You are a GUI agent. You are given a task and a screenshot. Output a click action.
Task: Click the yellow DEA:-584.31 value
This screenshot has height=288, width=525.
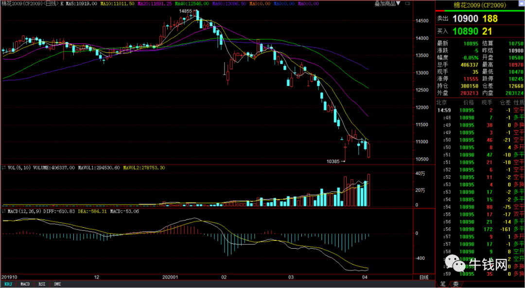click(92, 211)
